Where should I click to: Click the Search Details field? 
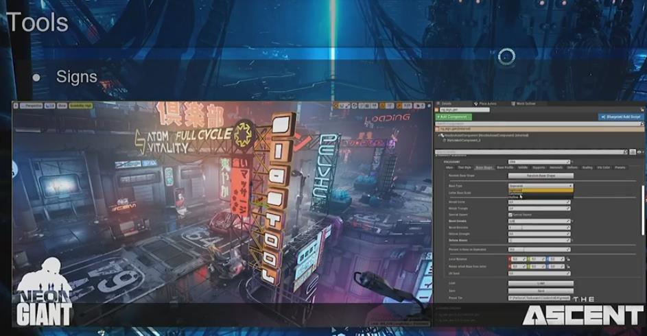click(531, 152)
